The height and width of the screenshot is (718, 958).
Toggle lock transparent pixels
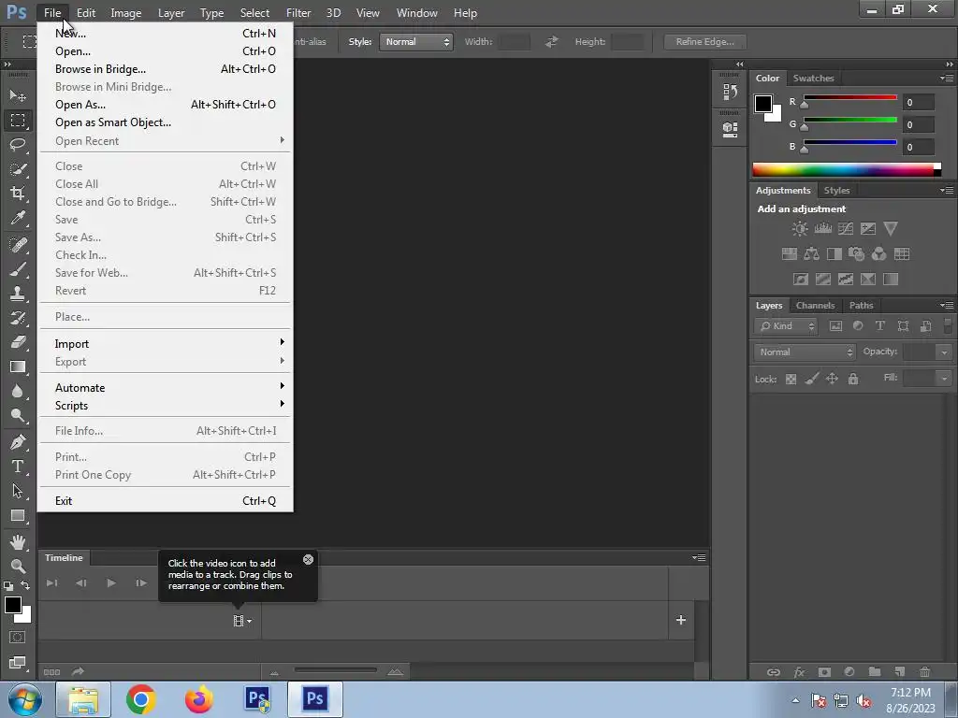791,380
